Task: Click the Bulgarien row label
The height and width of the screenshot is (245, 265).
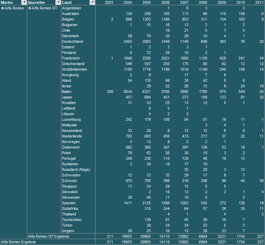Action: pyautogui.click(x=70, y=25)
